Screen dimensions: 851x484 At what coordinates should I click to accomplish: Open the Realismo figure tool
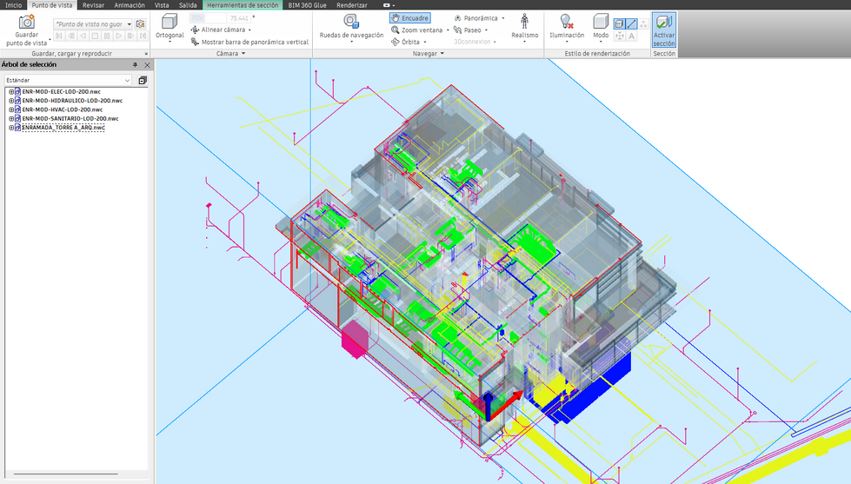pos(524,21)
